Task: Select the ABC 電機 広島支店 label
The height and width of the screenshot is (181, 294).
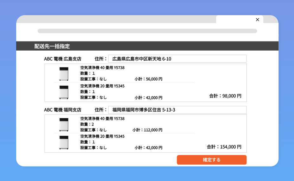Action: click(x=63, y=59)
